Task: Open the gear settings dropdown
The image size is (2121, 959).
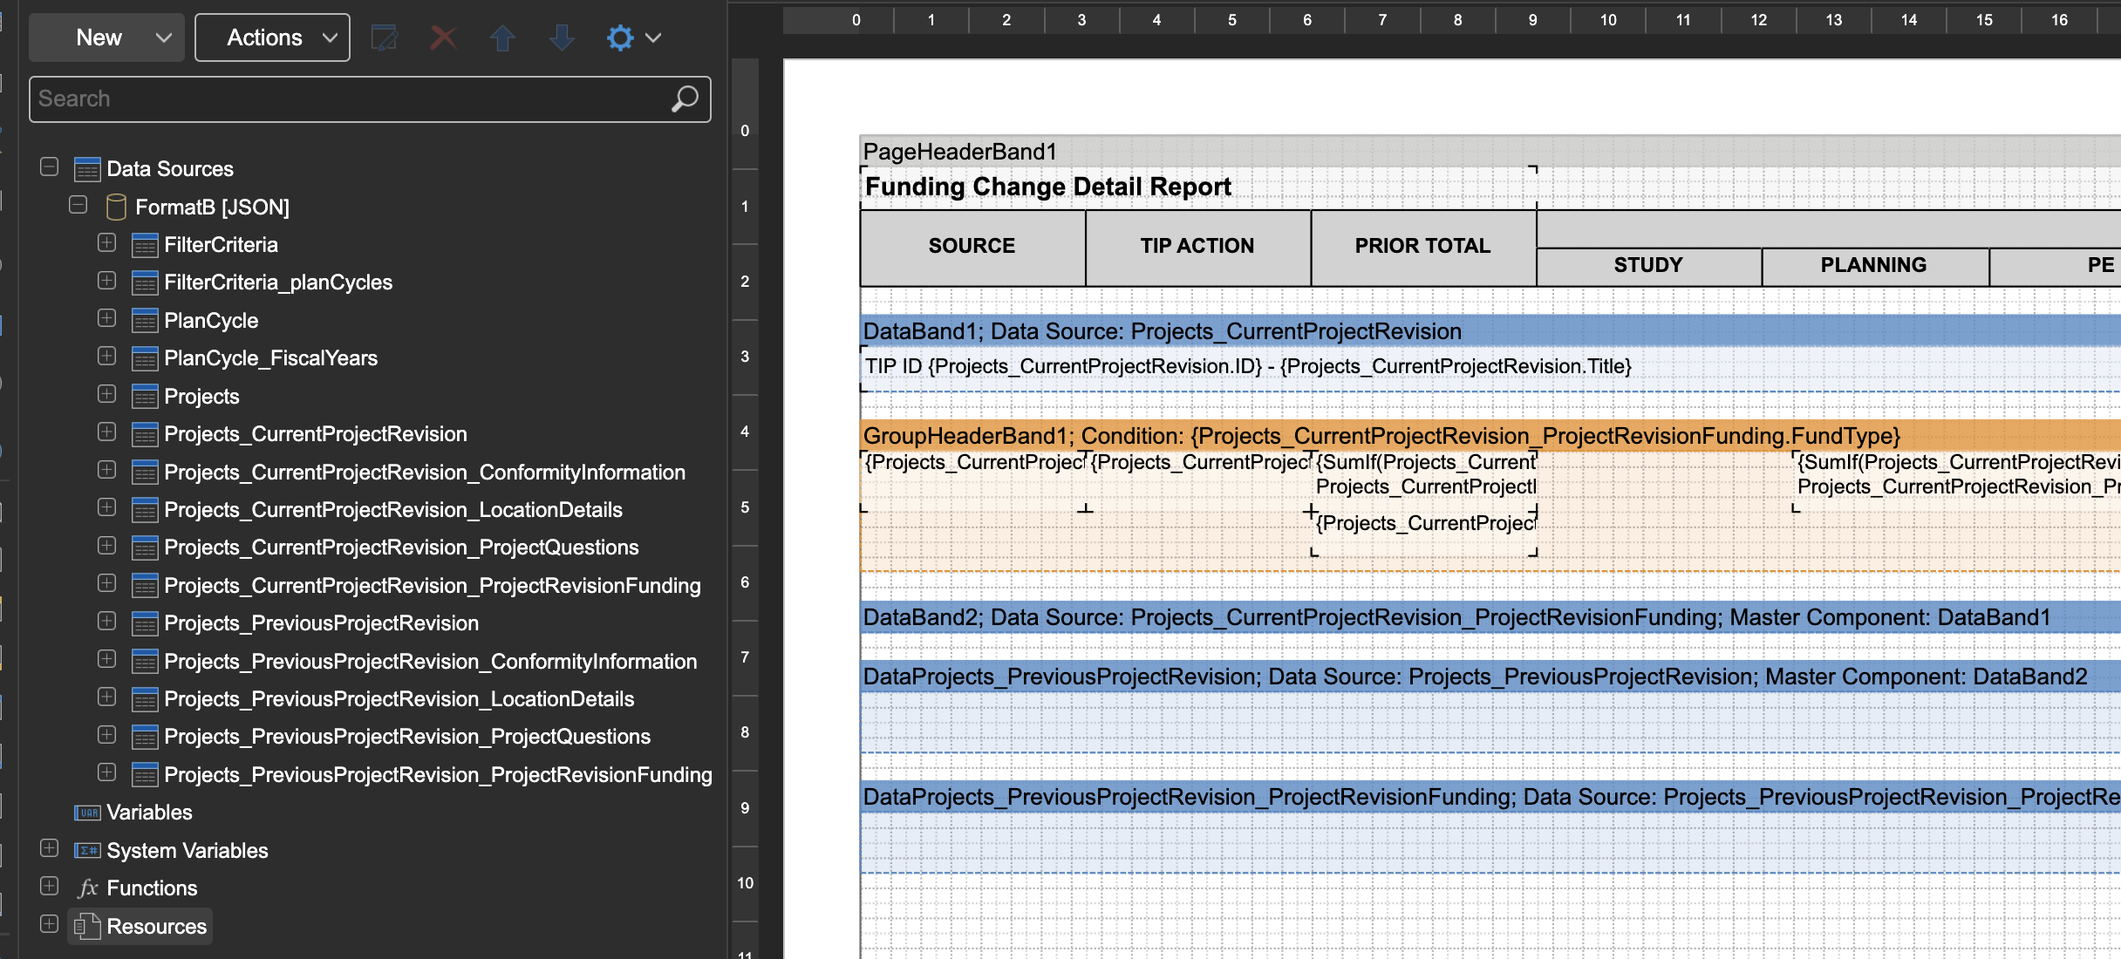Action: coord(633,37)
